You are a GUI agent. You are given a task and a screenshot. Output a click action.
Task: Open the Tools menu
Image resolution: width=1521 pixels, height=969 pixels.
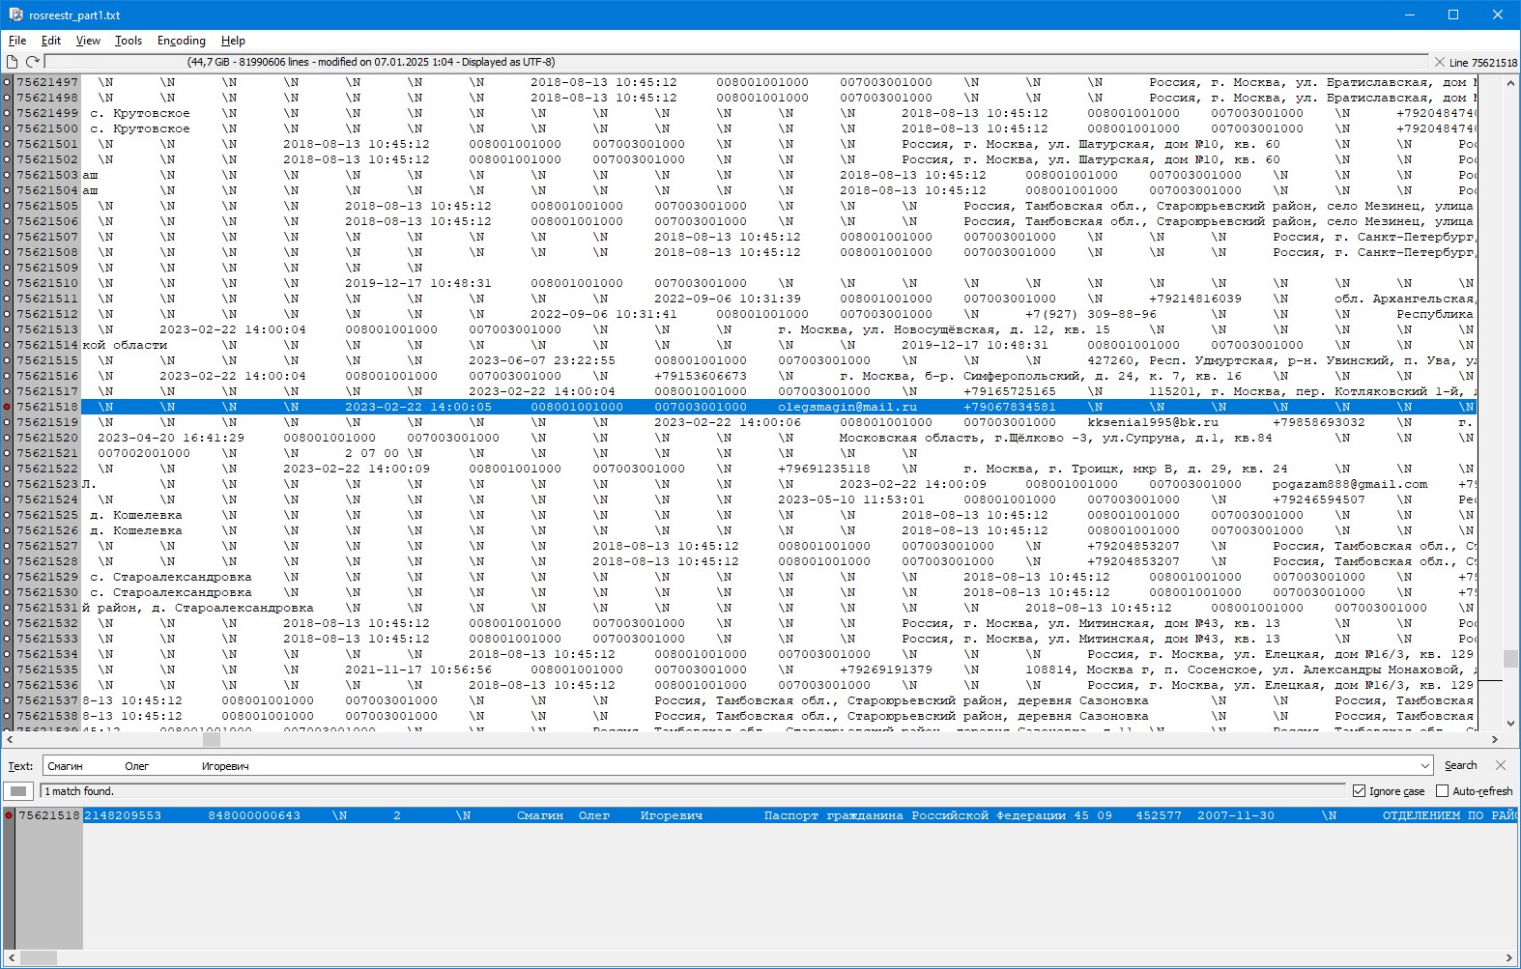pos(128,41)
